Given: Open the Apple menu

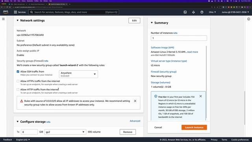Looking at the screenshot, I should pyautogui.click(x=2, y=1).
